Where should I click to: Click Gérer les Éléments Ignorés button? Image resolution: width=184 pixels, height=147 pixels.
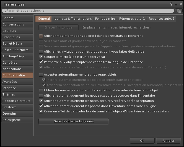click(74, 121)
